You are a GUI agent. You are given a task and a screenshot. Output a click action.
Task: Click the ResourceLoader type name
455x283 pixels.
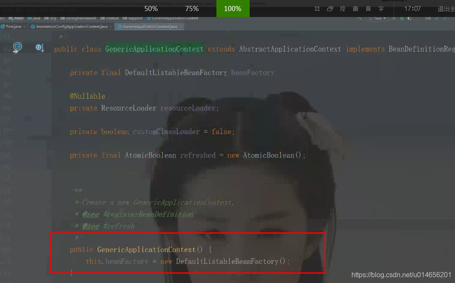pos(129,108)
